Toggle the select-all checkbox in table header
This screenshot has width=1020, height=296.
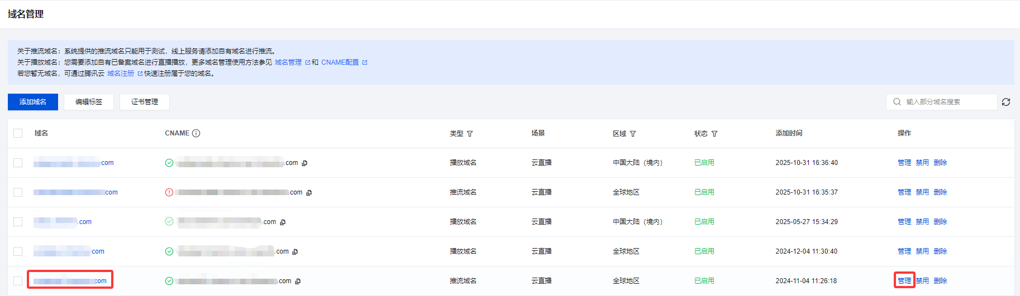[x=18, y=133]
